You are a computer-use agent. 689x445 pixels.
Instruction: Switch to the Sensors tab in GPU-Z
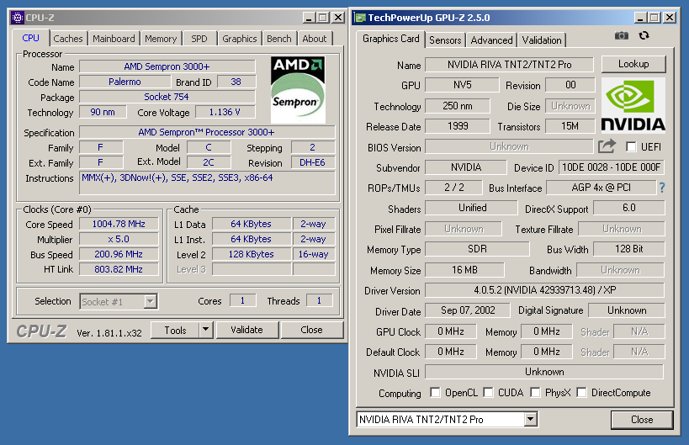point(445,40)
